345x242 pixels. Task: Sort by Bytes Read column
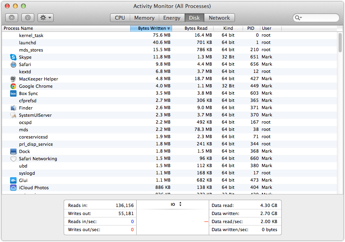click(193, 28)
